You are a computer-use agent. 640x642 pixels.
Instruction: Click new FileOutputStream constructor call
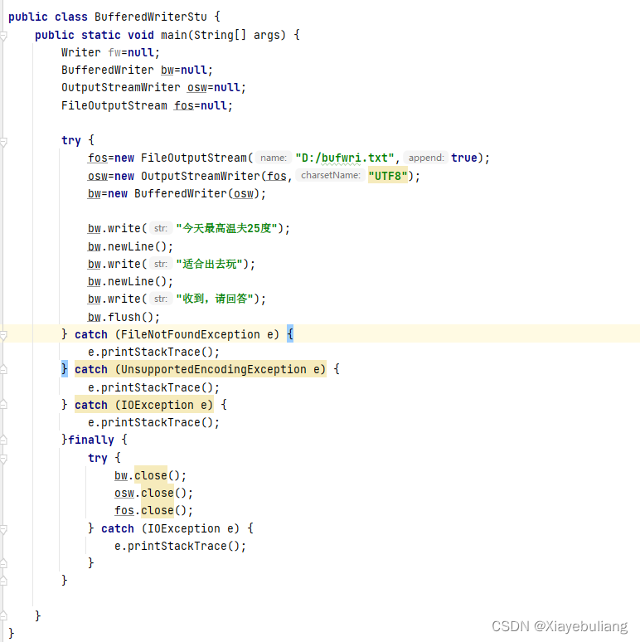(x=298, y=158)
